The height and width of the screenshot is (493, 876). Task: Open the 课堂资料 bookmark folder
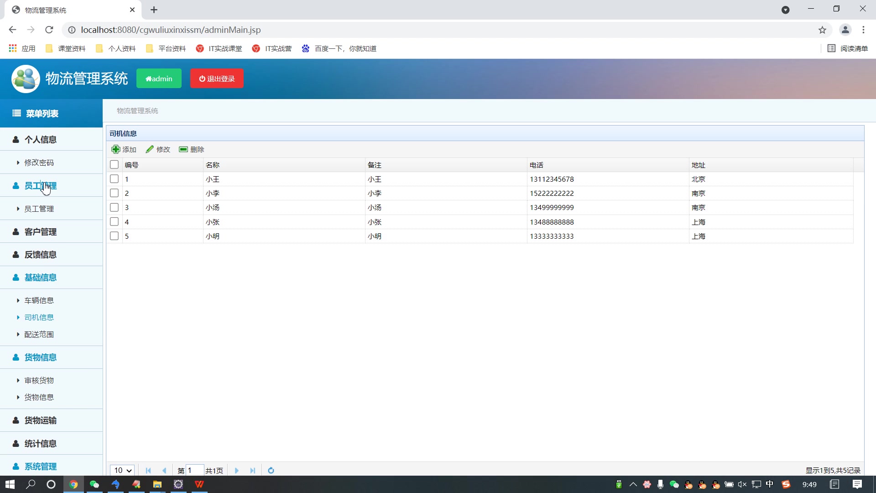[x=66, y=48]
